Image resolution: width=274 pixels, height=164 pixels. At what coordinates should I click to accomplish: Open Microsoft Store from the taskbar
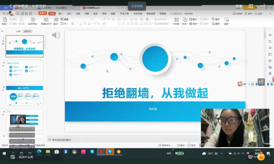tap(57, 152)
